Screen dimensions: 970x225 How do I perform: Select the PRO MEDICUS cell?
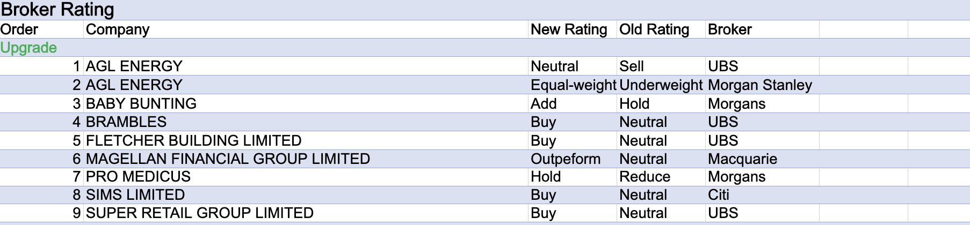point(138,177)
